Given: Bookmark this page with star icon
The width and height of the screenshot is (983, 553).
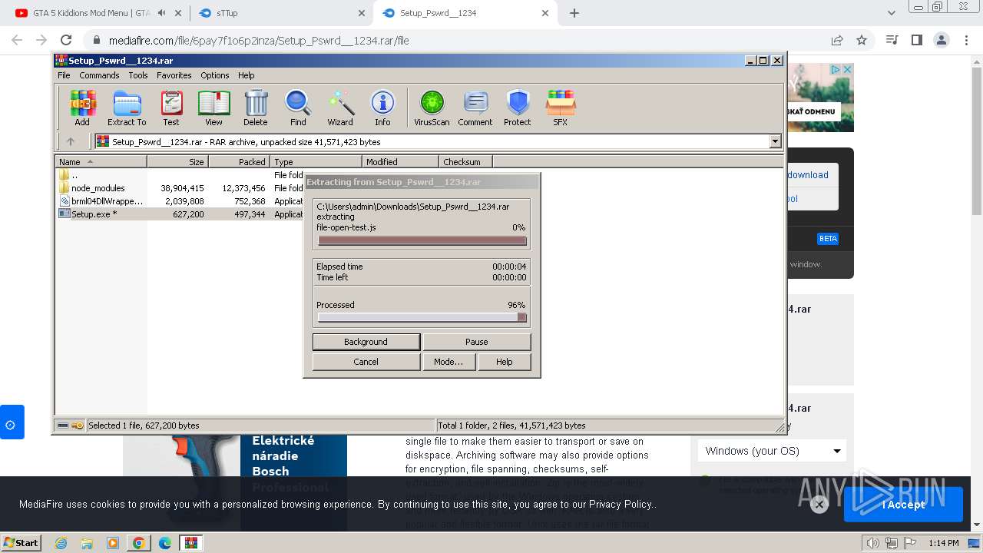Looking at the screenshot, I should 862,40.
